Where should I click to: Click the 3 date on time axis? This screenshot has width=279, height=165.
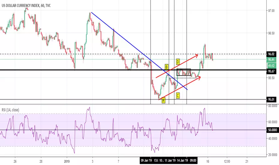[x=93, y=161]
